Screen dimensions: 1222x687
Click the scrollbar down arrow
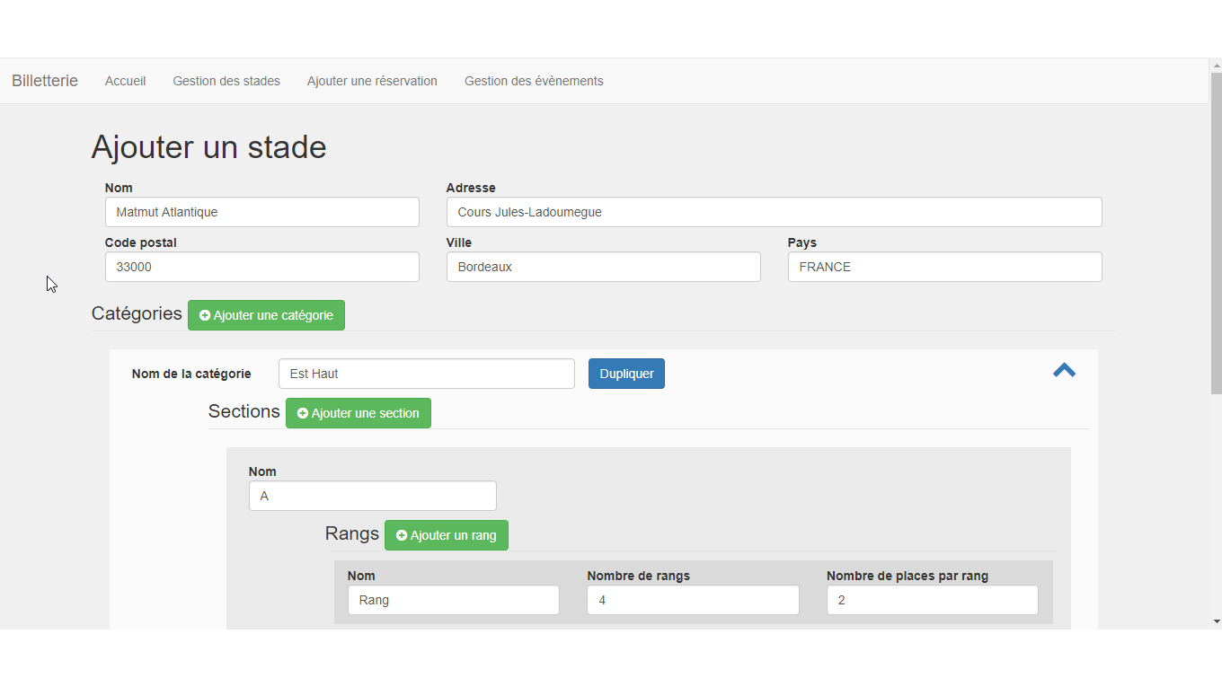coord(1216,621)
